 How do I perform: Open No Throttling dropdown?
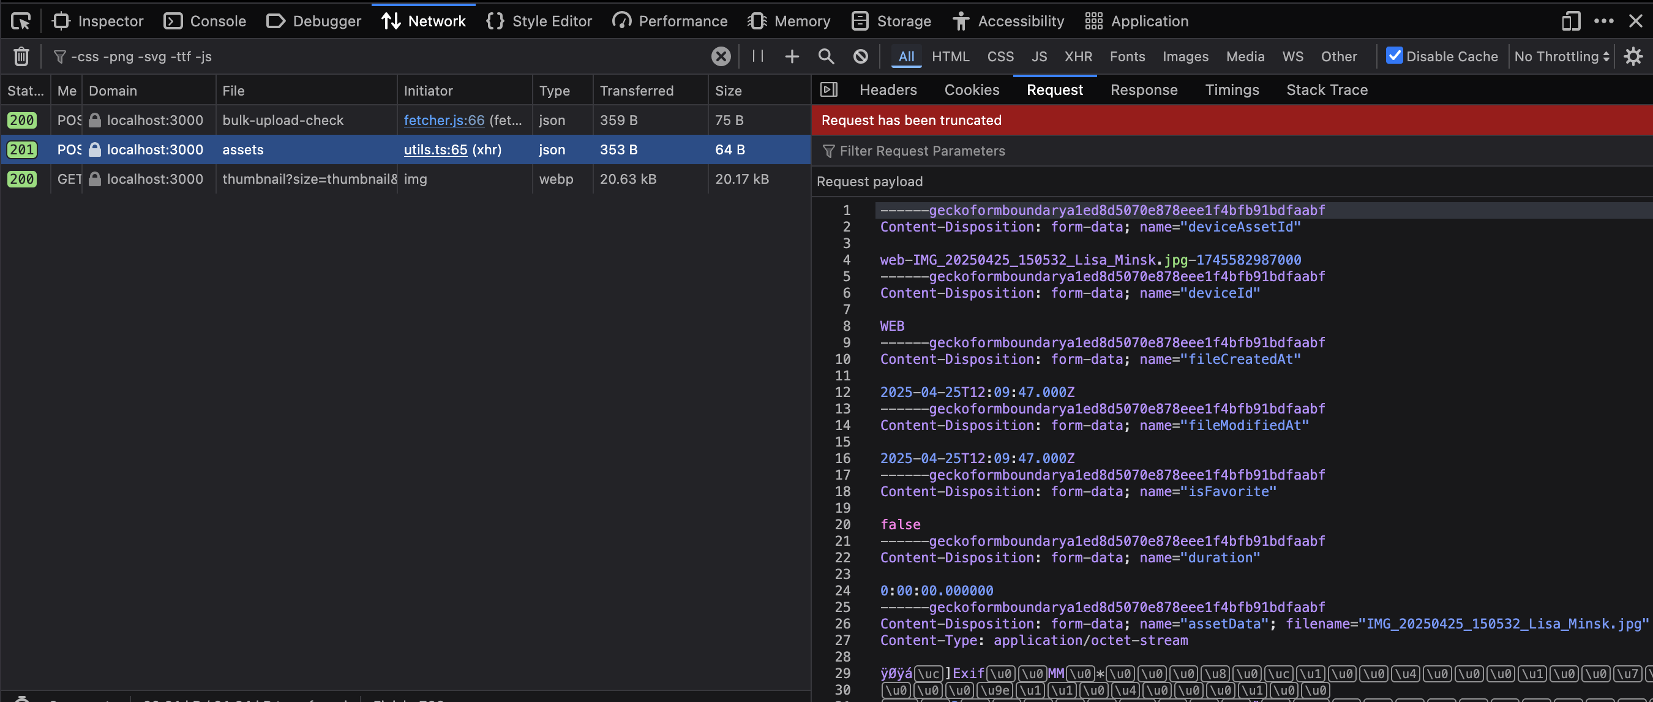point(1561,56)
